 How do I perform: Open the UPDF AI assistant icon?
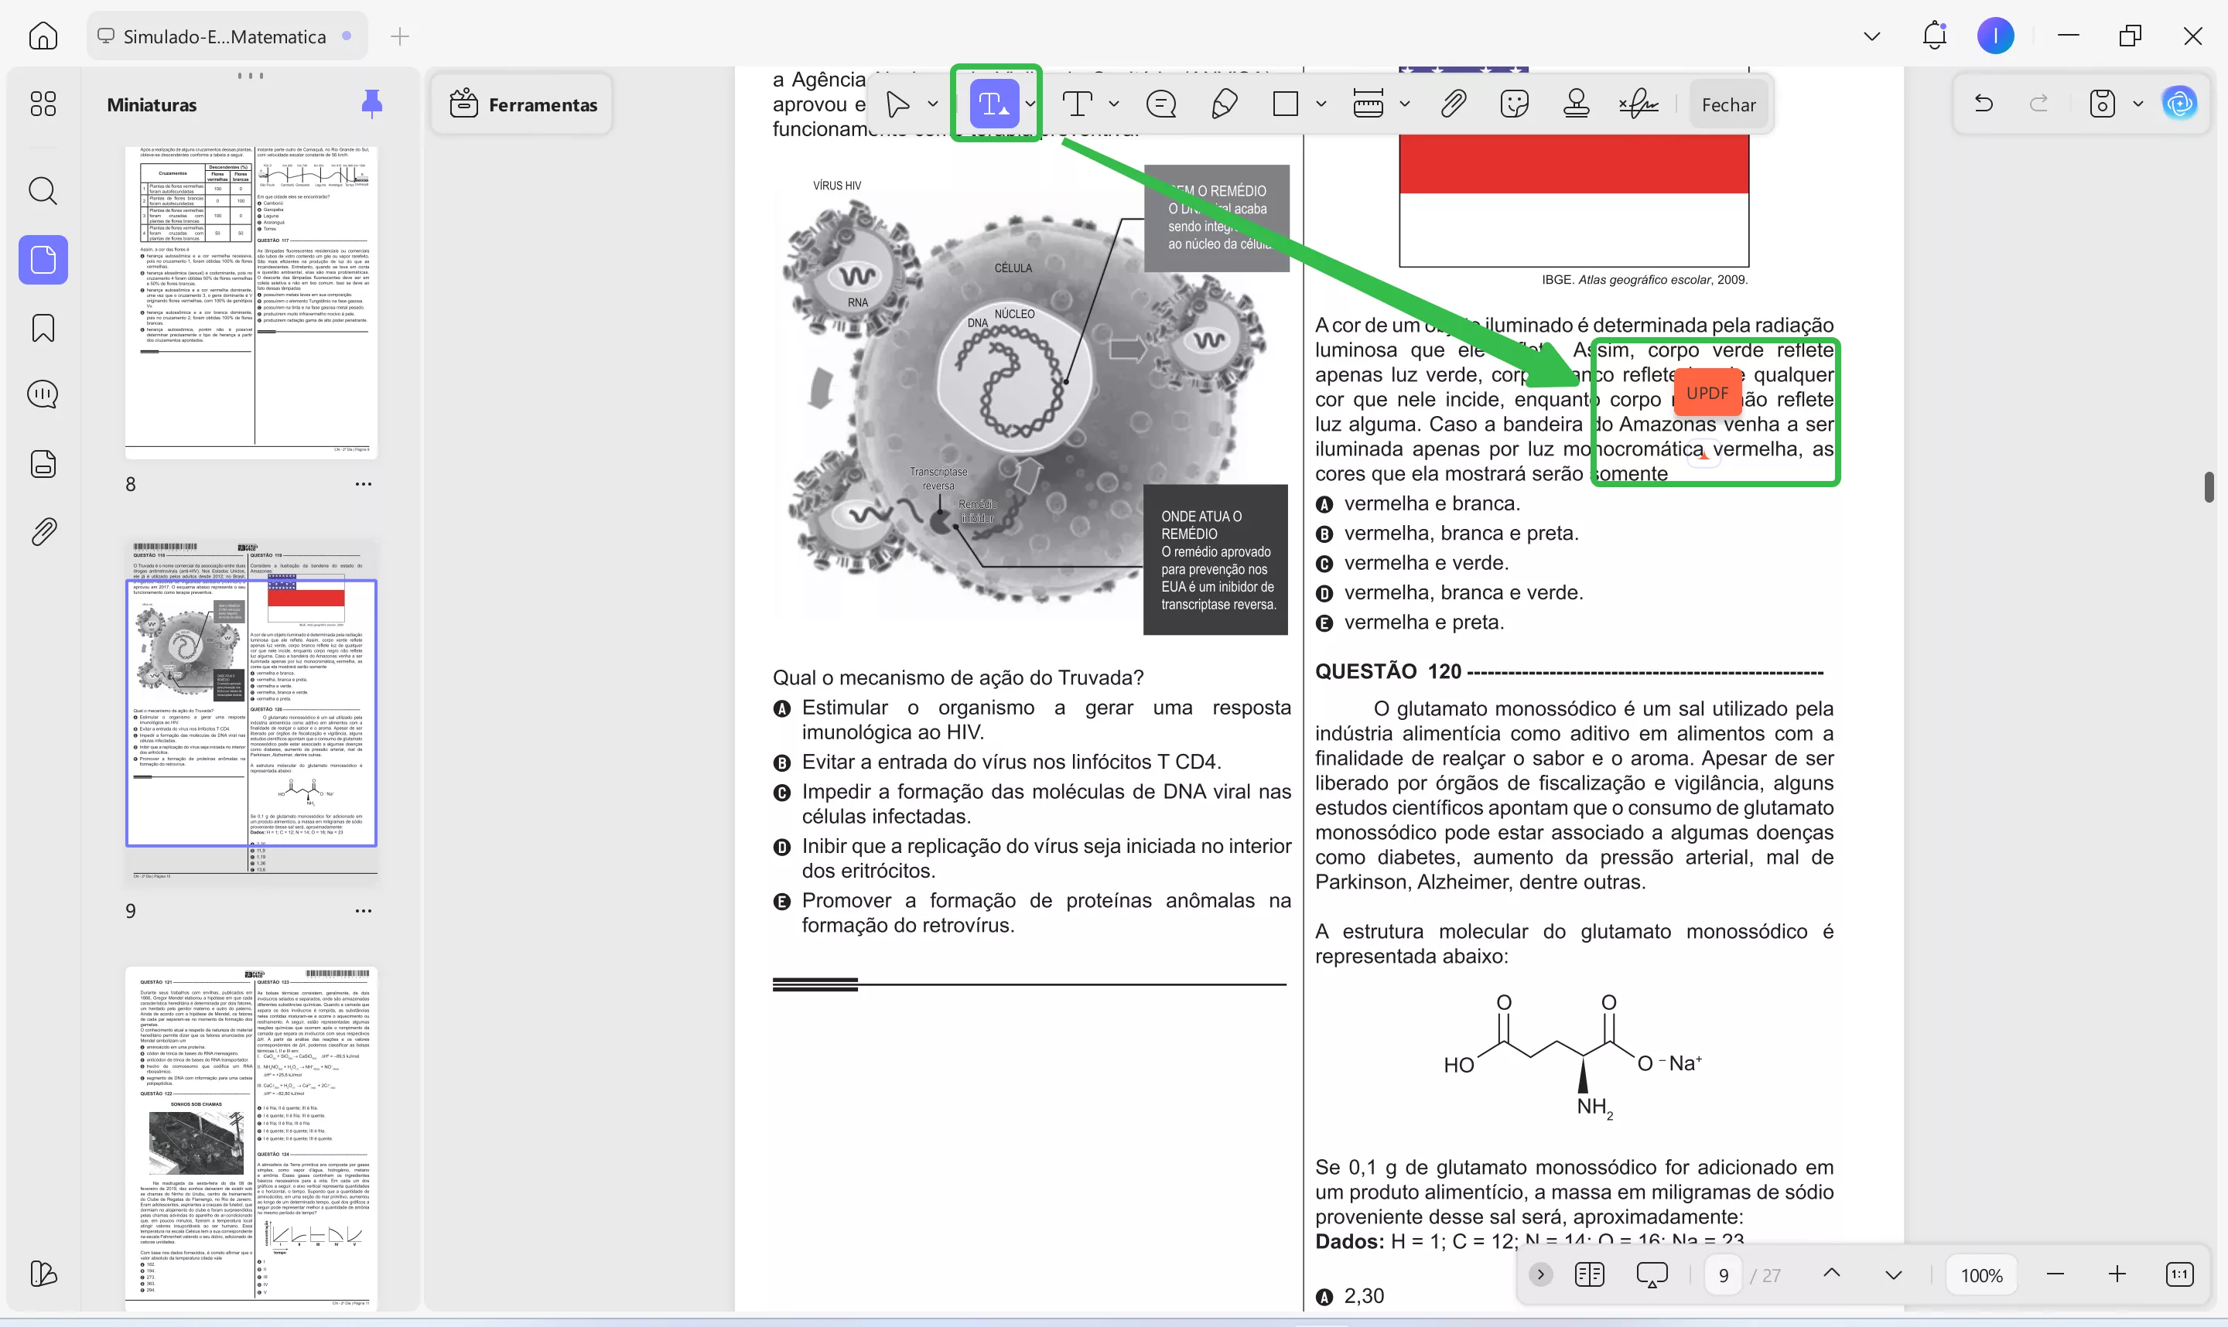click(2180, 104)
